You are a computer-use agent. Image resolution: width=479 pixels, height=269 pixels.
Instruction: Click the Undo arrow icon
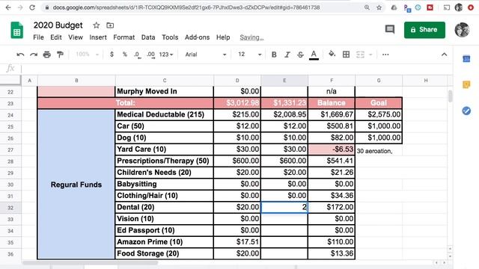[20, 55]
